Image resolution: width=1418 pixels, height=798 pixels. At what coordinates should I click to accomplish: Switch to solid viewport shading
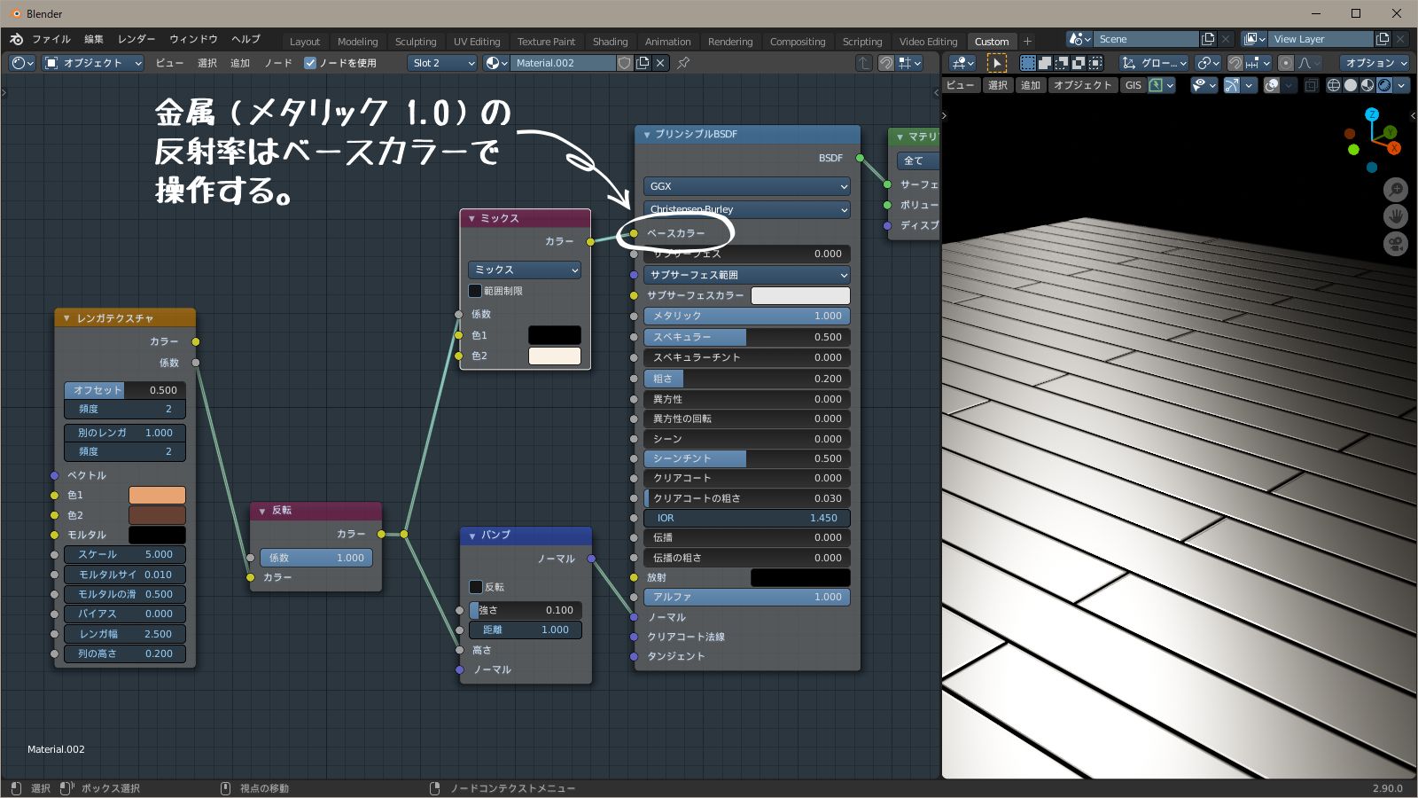pos(1351,85)
